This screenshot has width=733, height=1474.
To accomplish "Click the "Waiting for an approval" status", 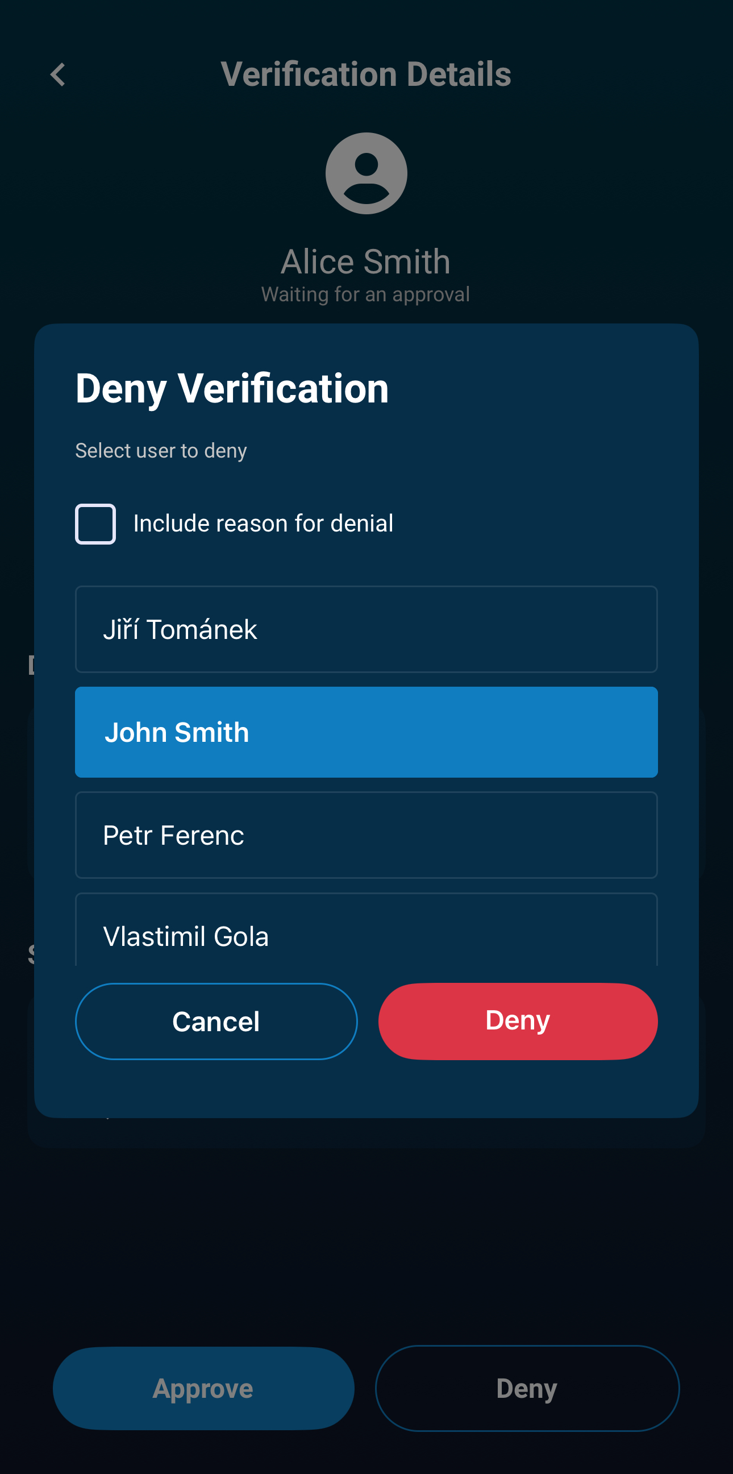I will [366, 294].
